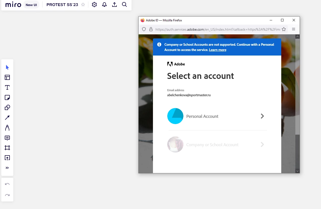Click the Personal Account avatar
Viewport: 321px width, 209px height.
(175, 116)
